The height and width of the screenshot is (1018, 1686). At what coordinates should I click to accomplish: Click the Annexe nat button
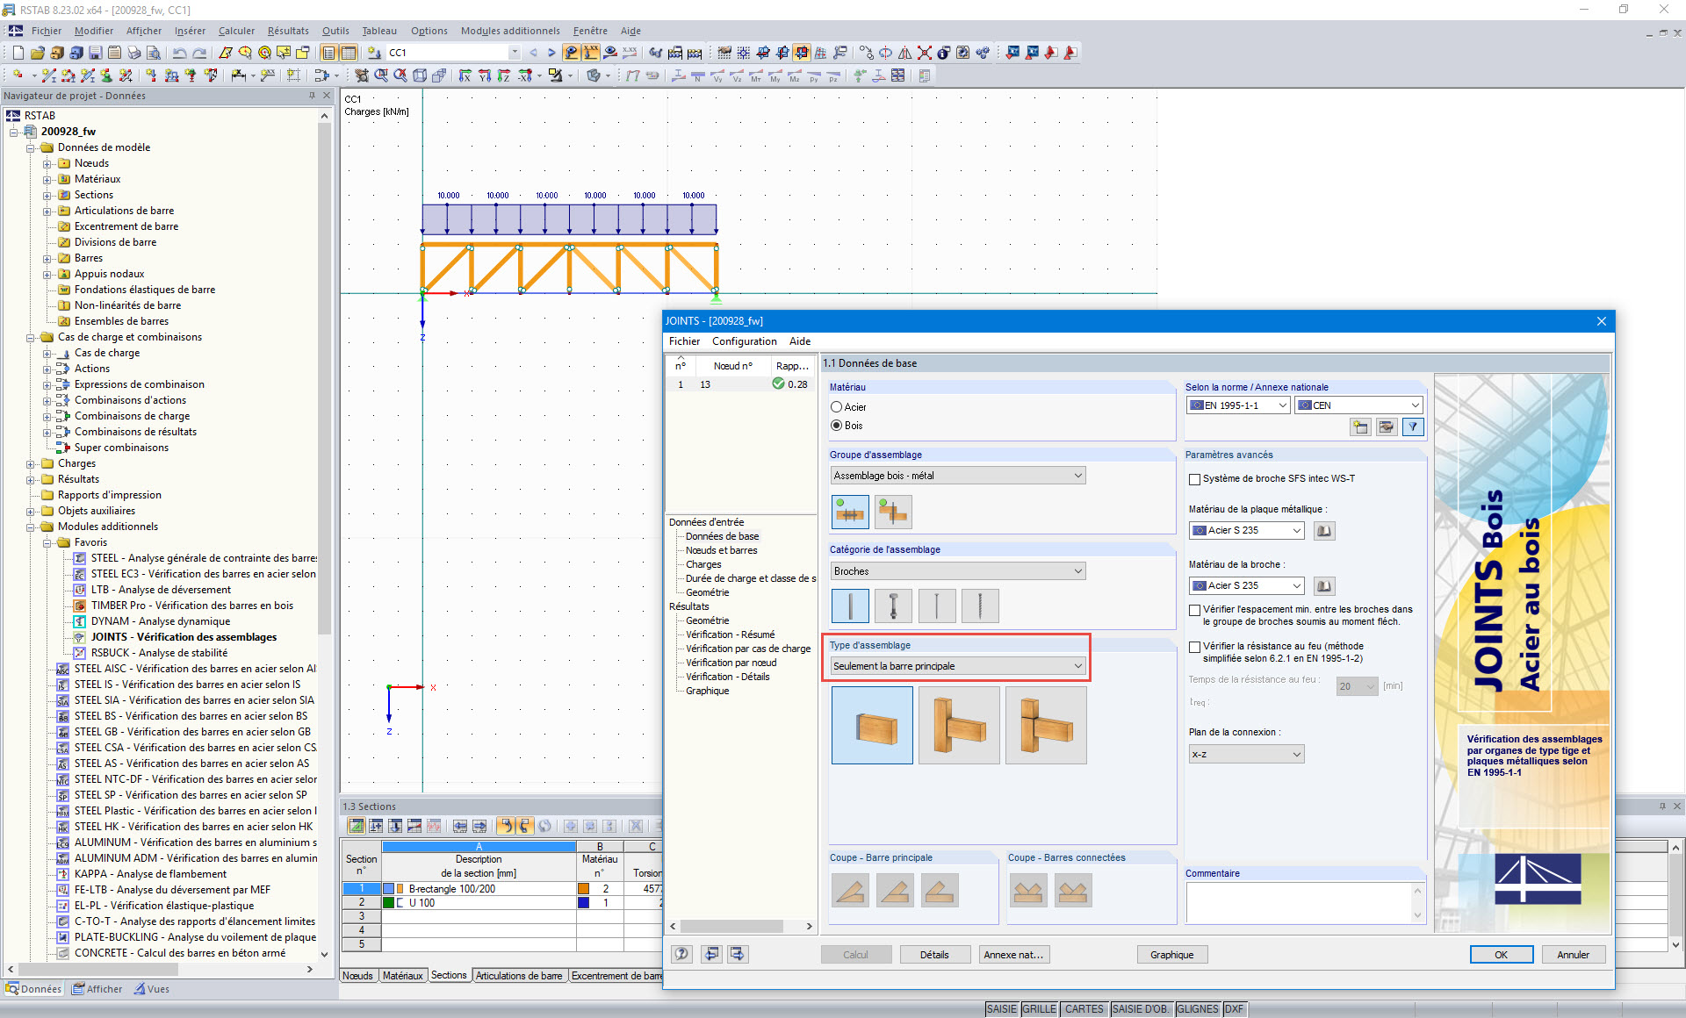pos(1013,954)
